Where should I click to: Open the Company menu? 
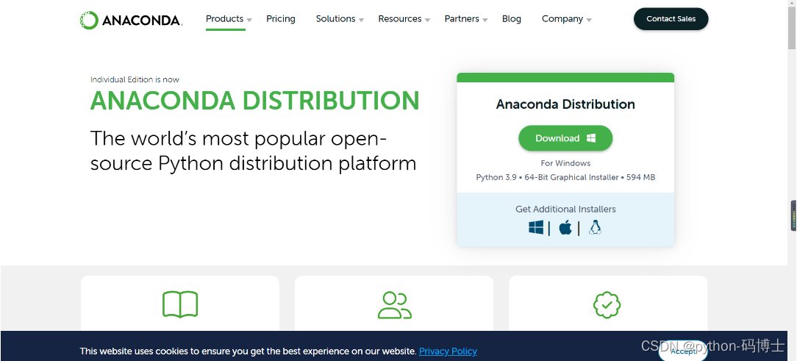pos(562,19)
